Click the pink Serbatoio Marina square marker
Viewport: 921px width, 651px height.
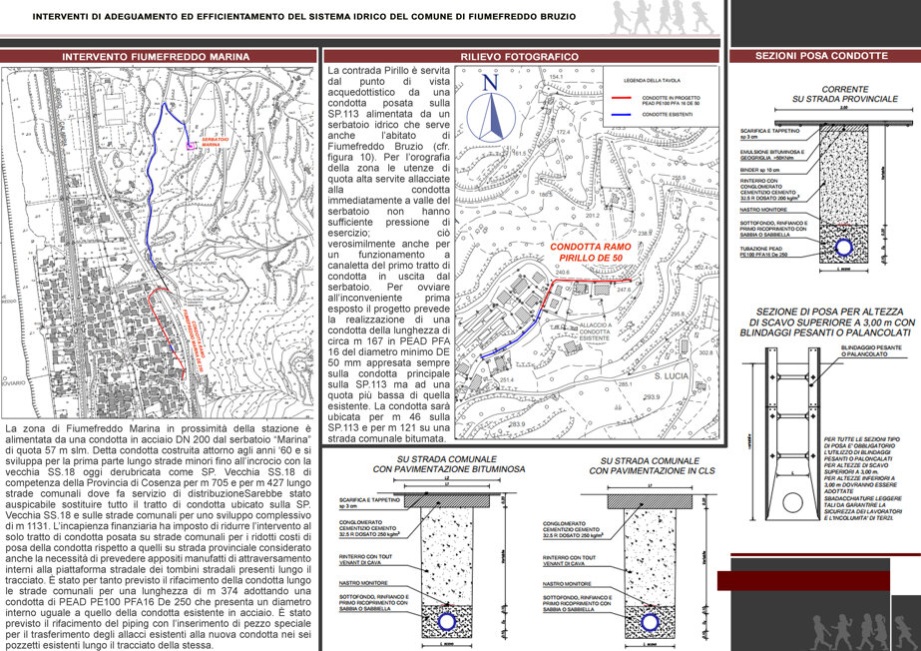click(x=190, y=146)
